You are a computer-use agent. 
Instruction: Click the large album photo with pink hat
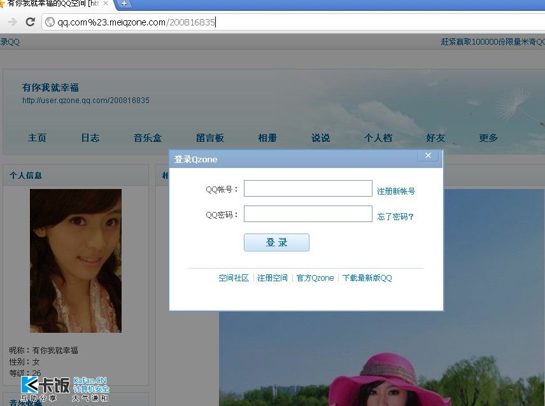382,358
